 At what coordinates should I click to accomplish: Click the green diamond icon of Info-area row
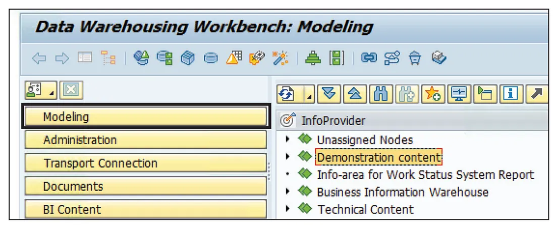click(x=304, y=174)
